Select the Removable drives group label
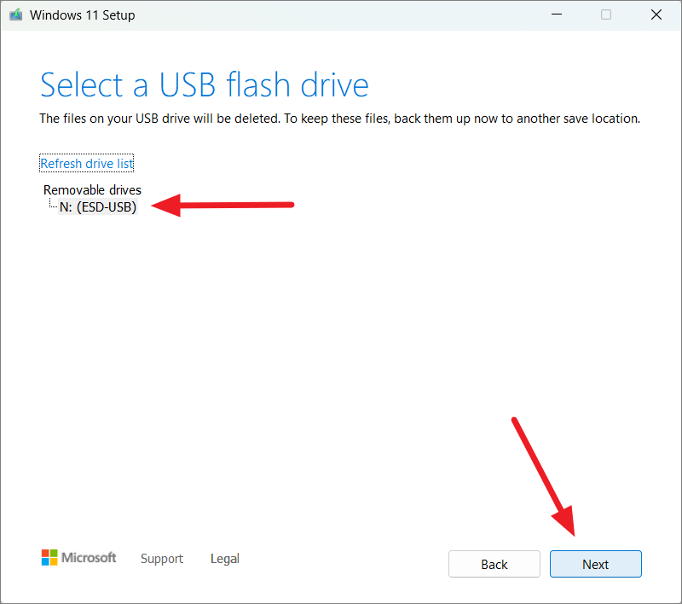The height and width of the screenshot is (604, 682). coord(91,189)
